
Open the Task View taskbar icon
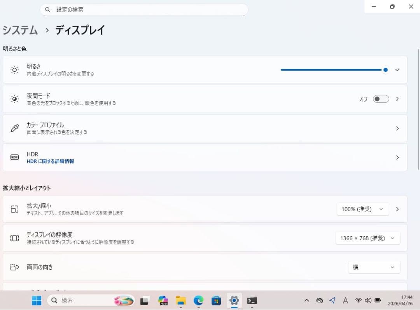(144, 301)
